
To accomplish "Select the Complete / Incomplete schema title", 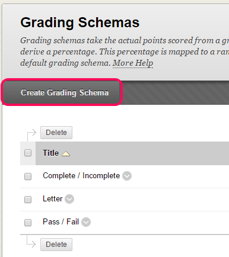I will coord(81,175).
